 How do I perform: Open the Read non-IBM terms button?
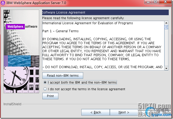63,76
